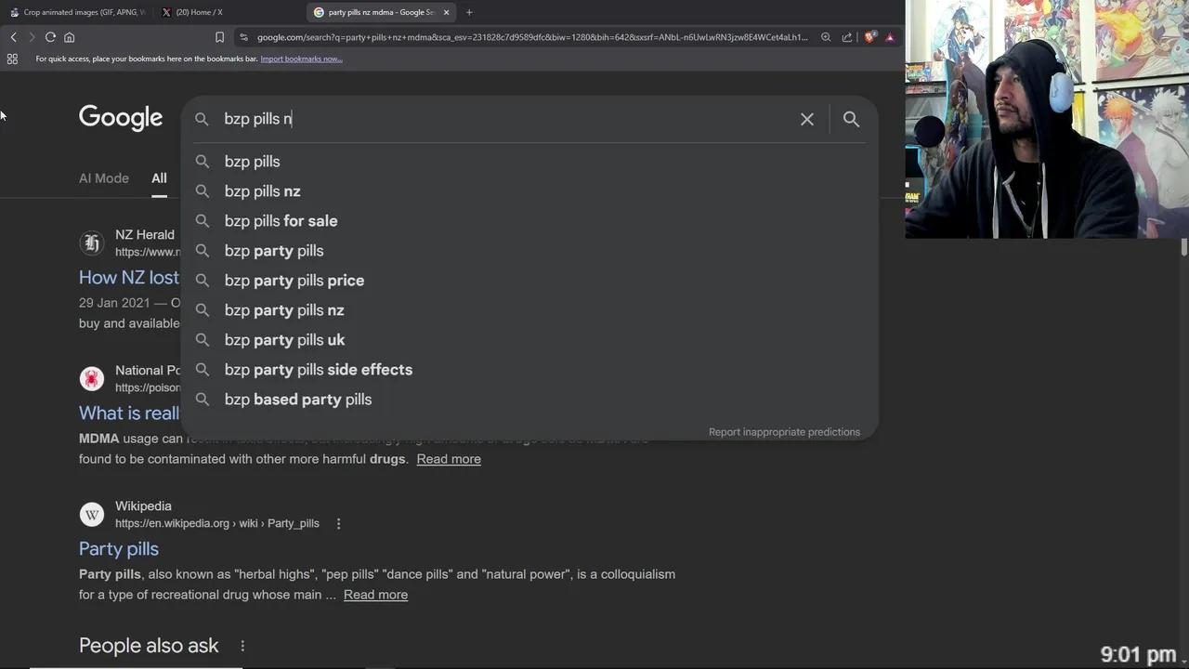This screenshot has width=1189, height=669.
Task: Clear the search box text
Action: 806,119
